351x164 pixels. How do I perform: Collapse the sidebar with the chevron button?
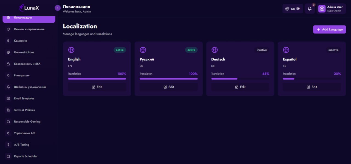[58, 8]
